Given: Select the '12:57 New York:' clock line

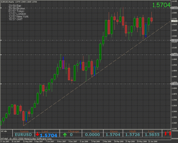Looking at the screenshot, I should point(19,17).
